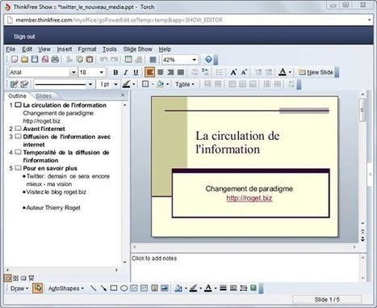Image resolution: width=377 pixels, height=308 pixels.
Task: Open the font size 18 dropdown
Action: 101,72
